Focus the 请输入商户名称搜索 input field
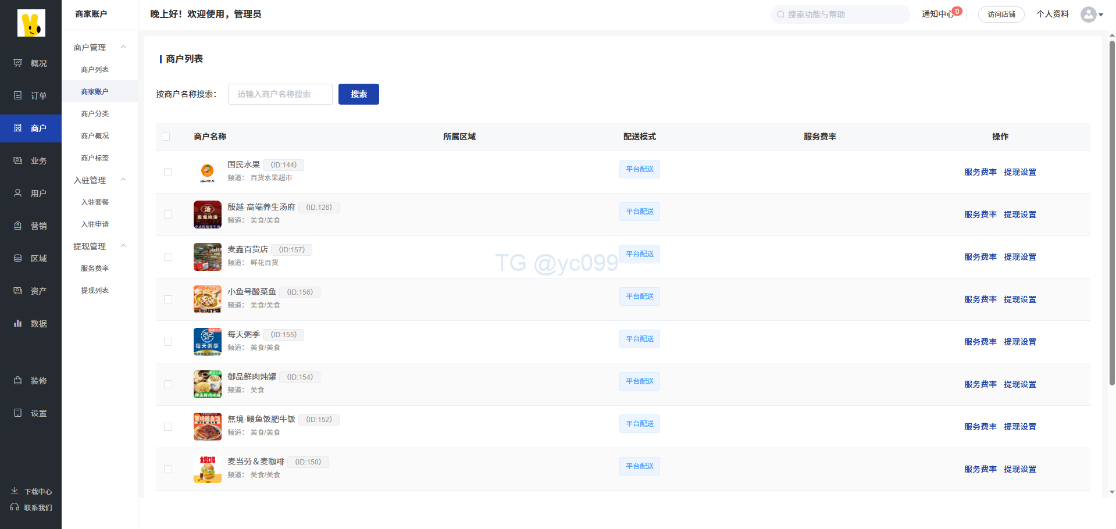The width and height of the screenshot is (1116, 529). 280,94
